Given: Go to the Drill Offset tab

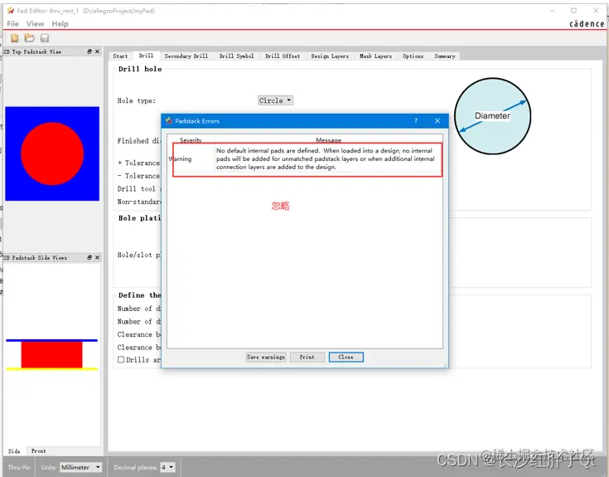Looking at the screenshot, I should click(x=283, y=56).
